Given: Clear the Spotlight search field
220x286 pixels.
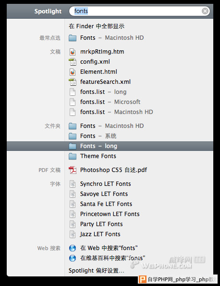Looking at the screenshot, I should pos(205,11).
